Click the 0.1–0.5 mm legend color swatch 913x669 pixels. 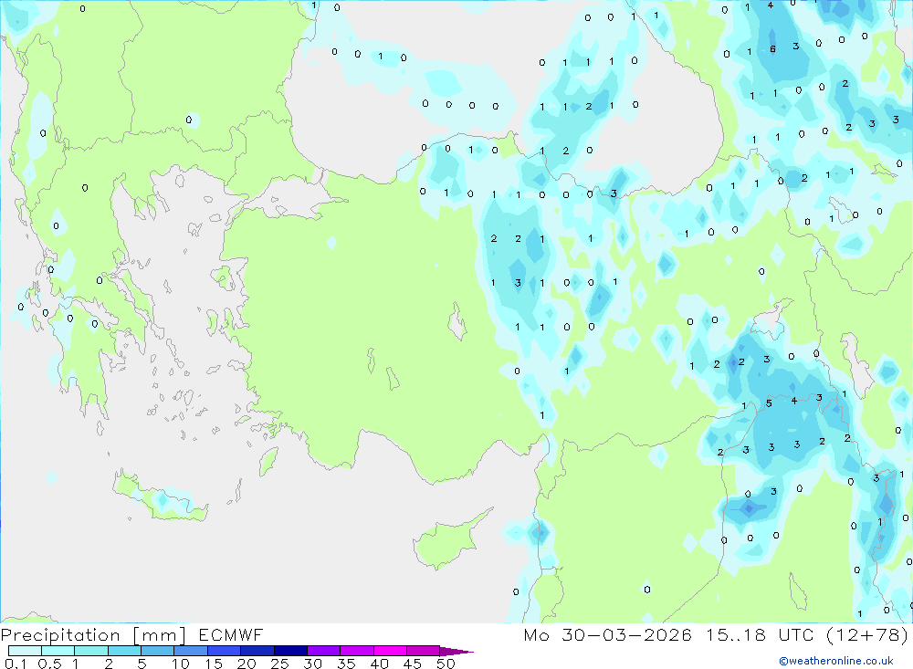[25, 651]
